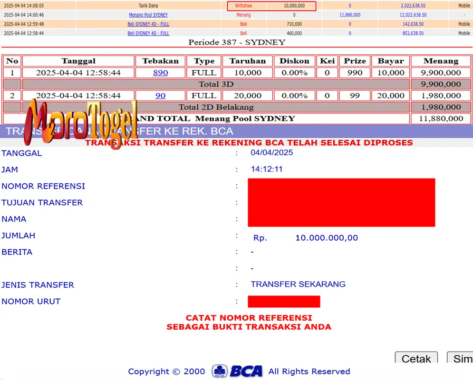
Task: Click the Bayar column header
Action: click(391, 61)
